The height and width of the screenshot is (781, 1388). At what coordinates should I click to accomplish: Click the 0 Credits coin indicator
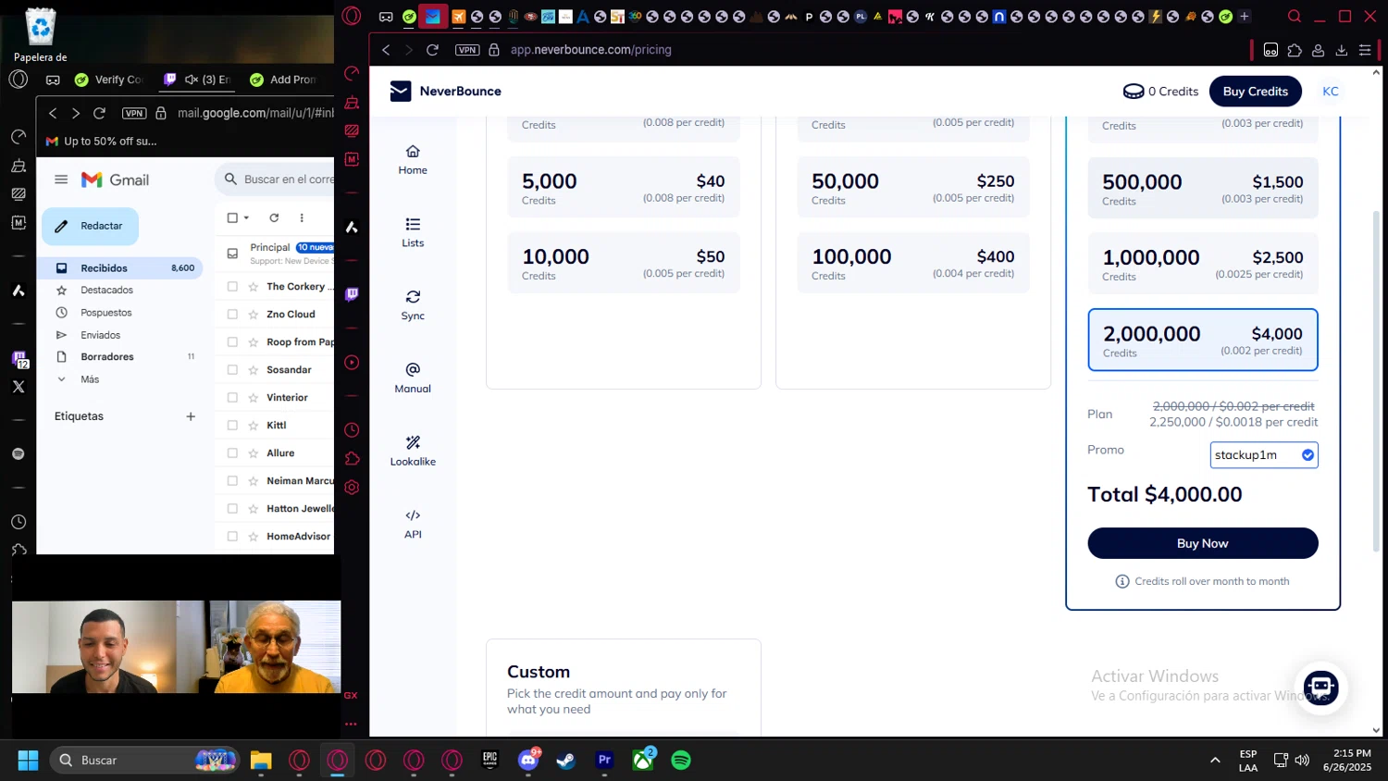(x=1160, y=91)
